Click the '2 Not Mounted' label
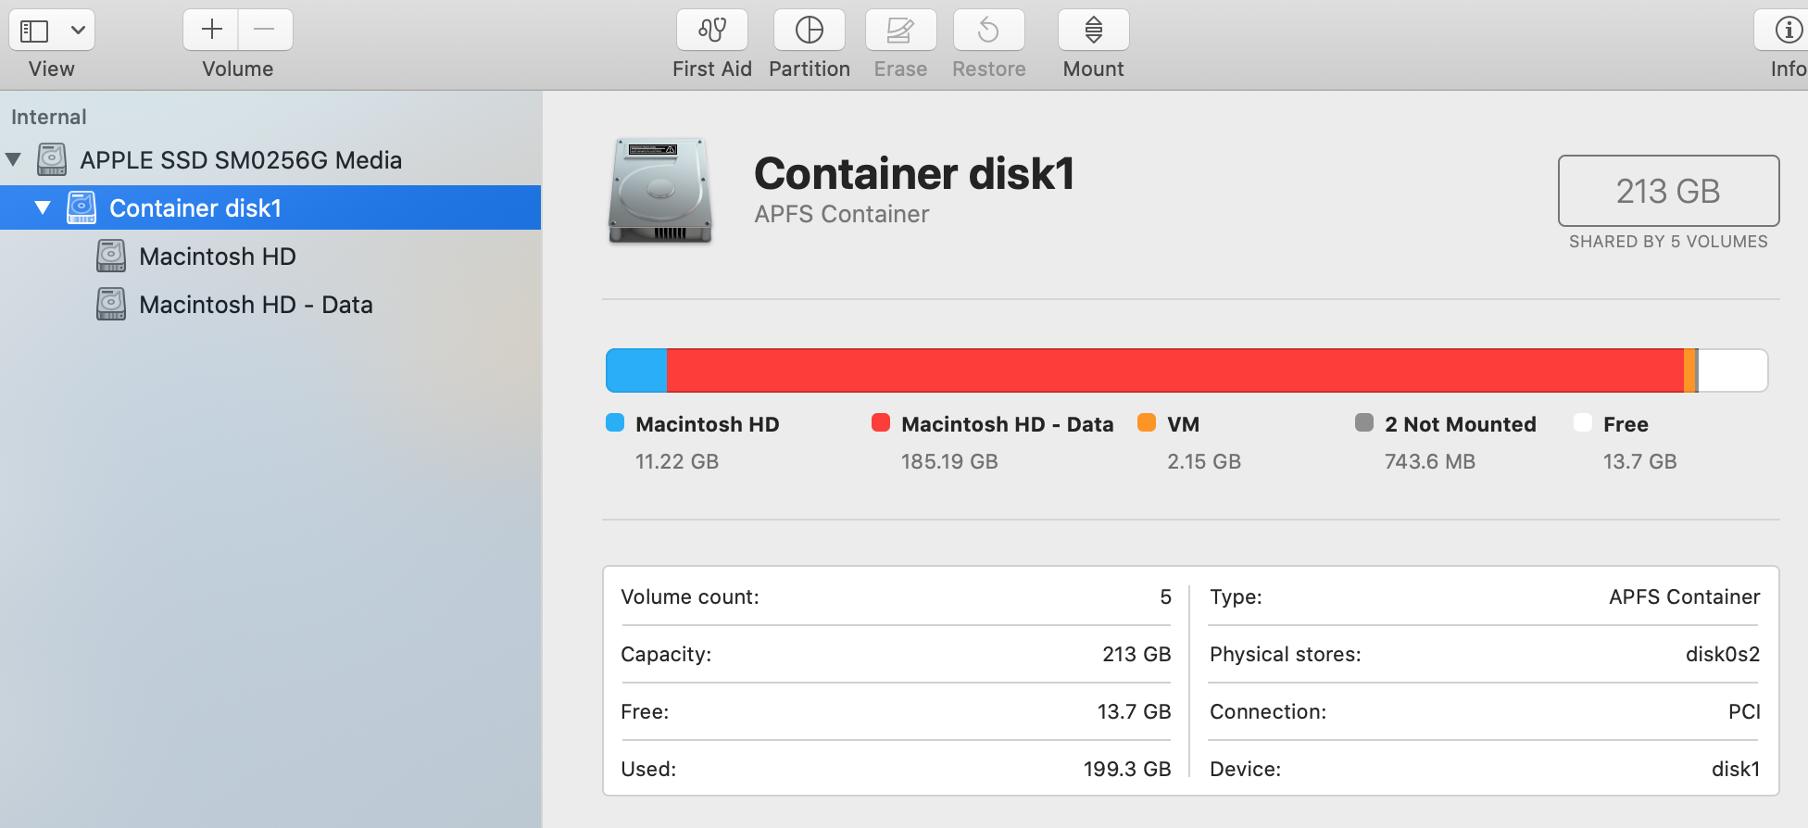Image resolution: width=1808 pixels, height=828 pixels. (1461, 424)
